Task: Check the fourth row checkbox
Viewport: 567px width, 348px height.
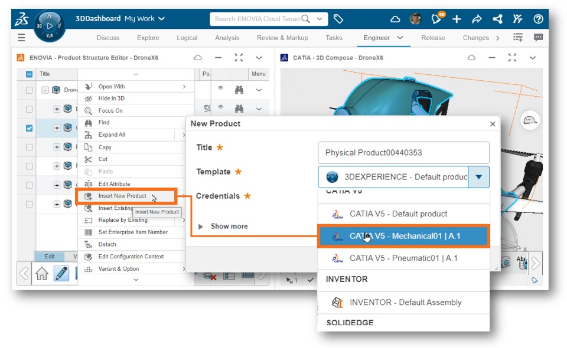Action: pos(30,147)
